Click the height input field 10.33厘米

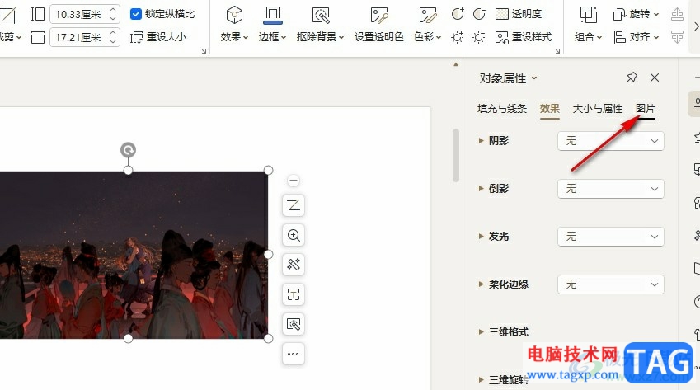pos(78,14)
